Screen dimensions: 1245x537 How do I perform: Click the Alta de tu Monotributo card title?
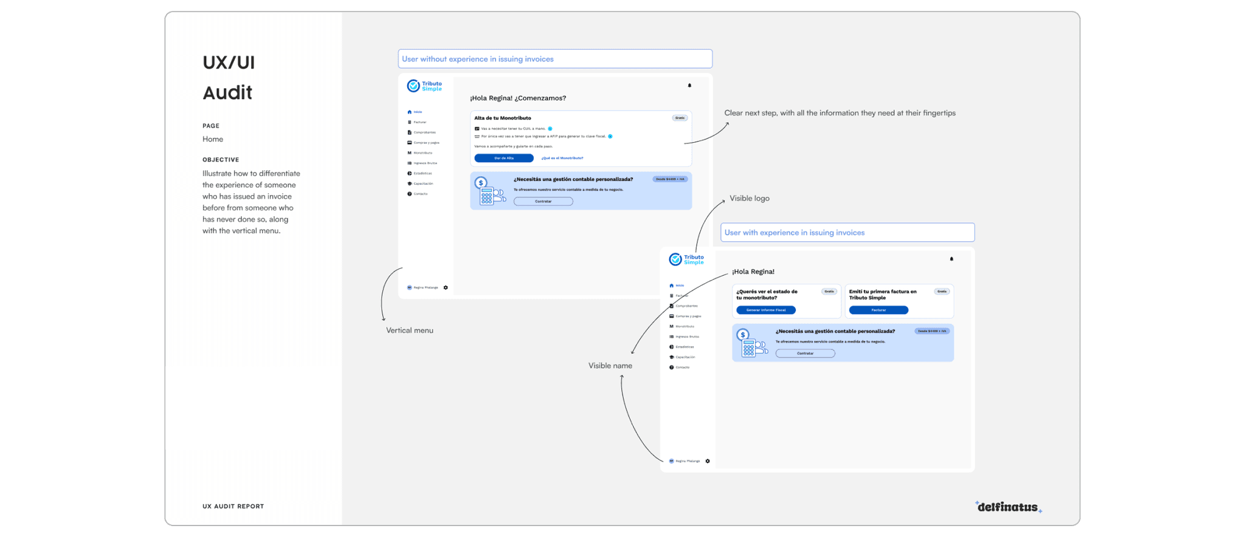click(503, 118)
